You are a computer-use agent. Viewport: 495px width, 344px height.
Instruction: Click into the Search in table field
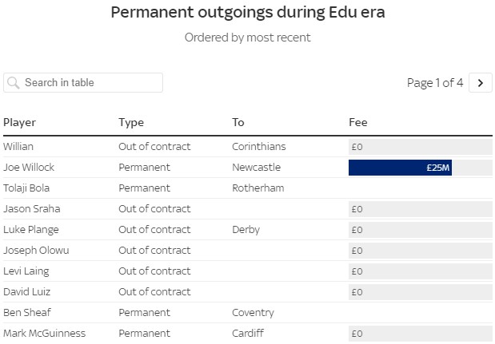90,83
